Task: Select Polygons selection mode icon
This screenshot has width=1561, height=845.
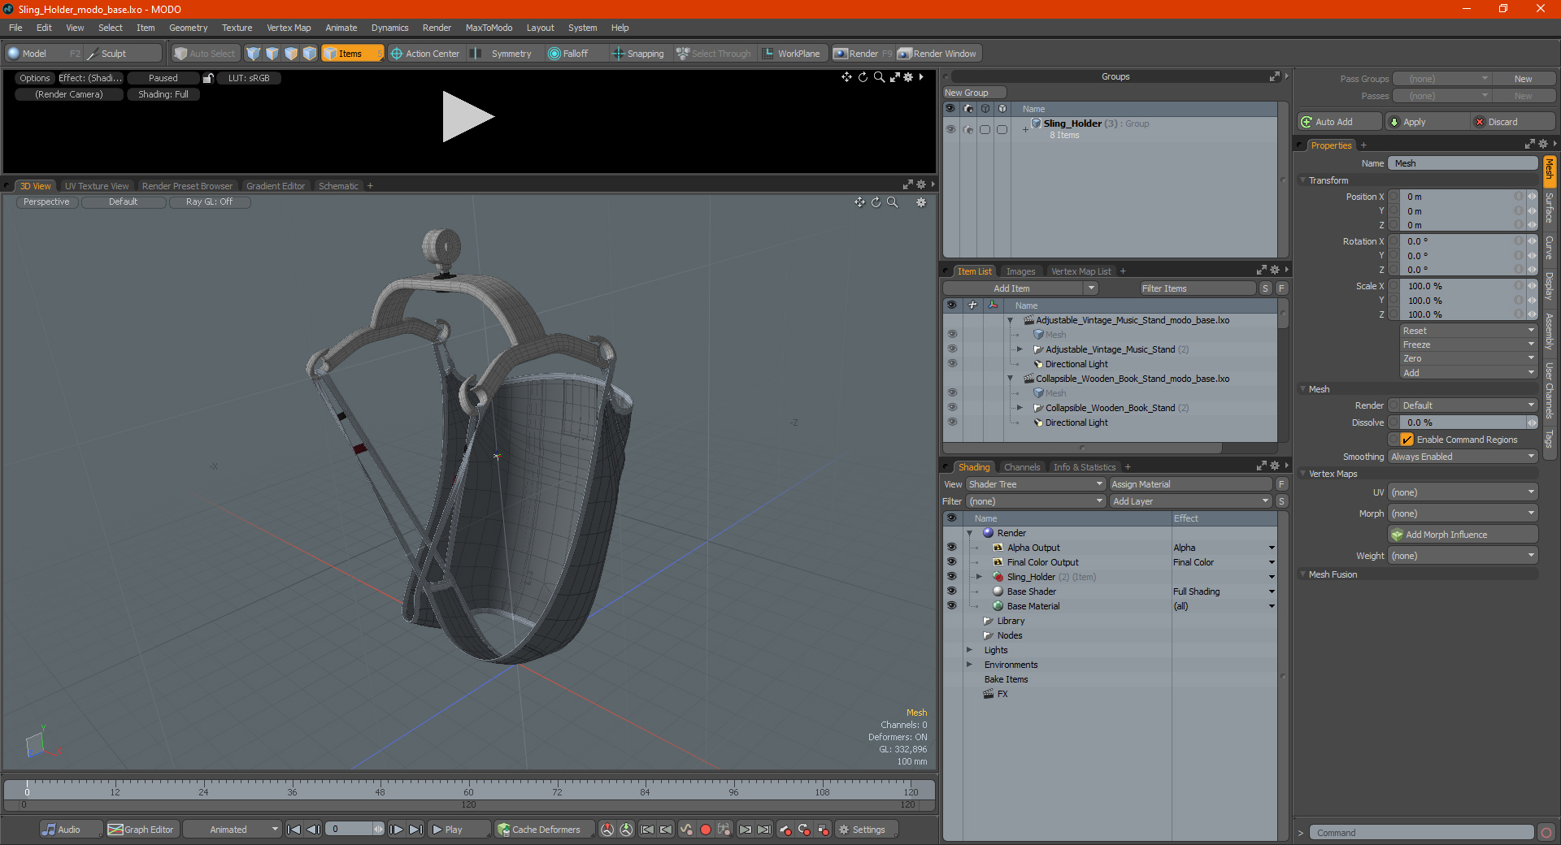Action: click(x=291, y=54)
